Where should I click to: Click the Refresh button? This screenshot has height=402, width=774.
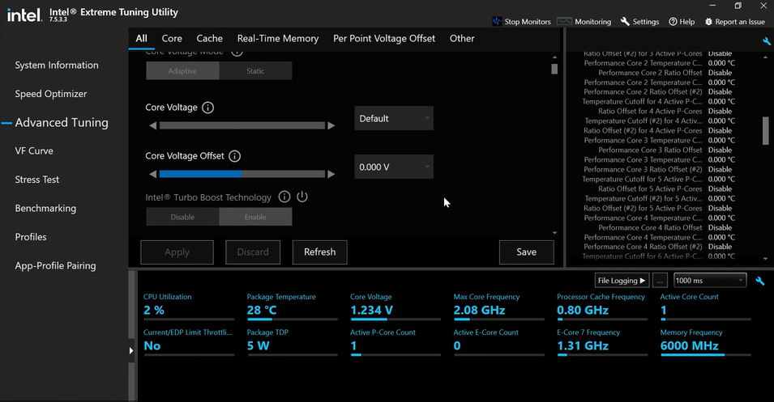click(320, 252)
